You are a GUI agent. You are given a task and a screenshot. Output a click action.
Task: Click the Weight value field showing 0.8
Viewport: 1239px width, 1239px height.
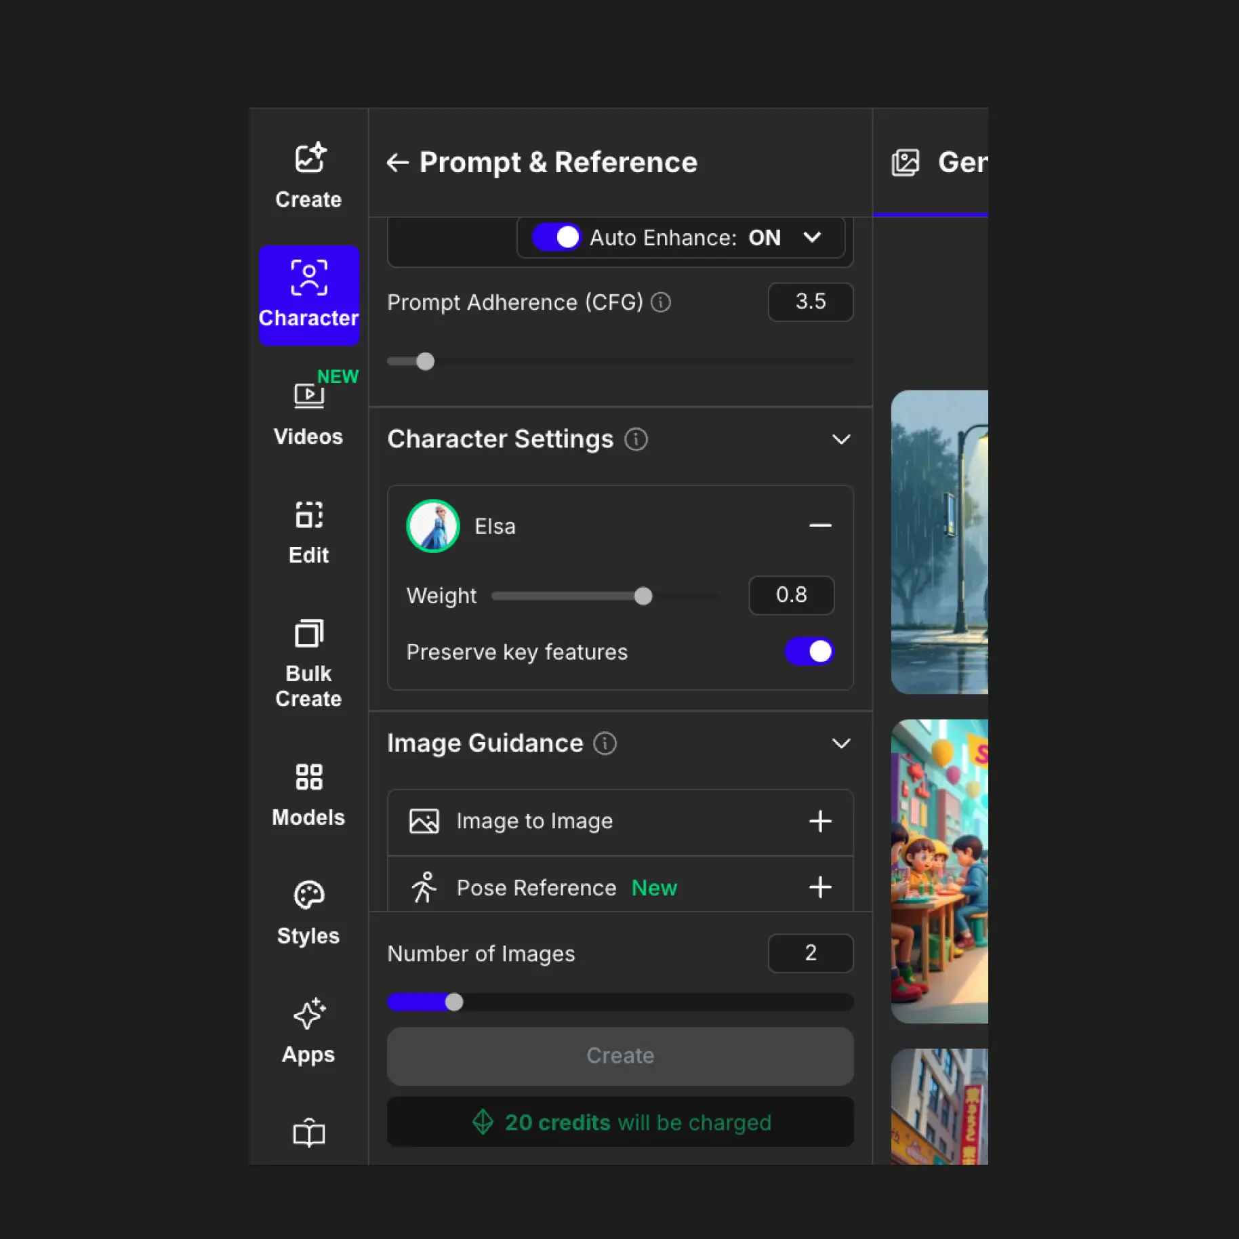791,595
